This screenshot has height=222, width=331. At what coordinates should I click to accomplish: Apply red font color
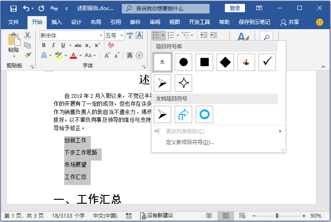click(73, 55)
